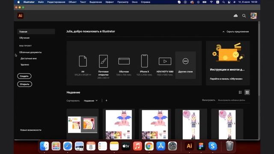Open the Illustrator application menu
The image size is (274, 154).
pyautogui.click(x=29, y=2)
